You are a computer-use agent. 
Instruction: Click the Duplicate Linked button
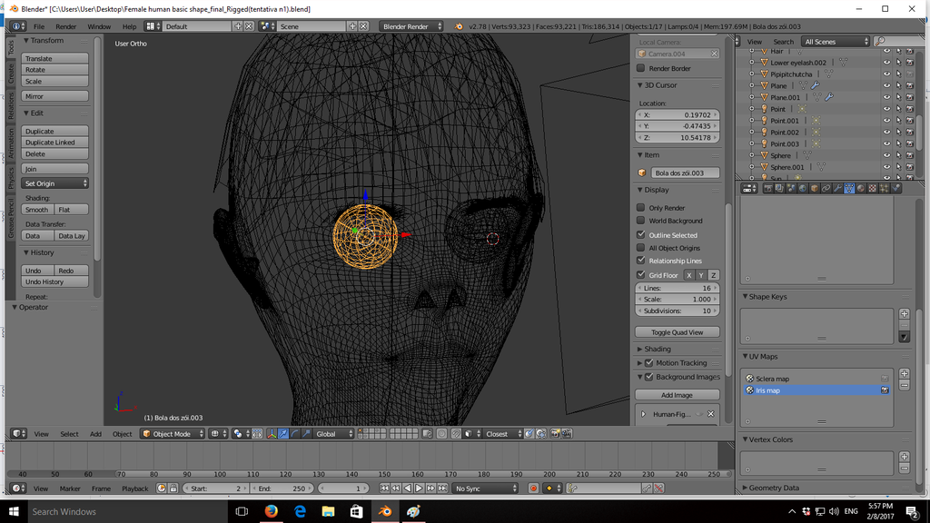(55, 143)
